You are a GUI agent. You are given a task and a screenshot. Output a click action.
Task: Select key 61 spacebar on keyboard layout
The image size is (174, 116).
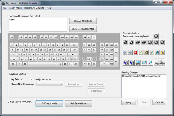42,64
